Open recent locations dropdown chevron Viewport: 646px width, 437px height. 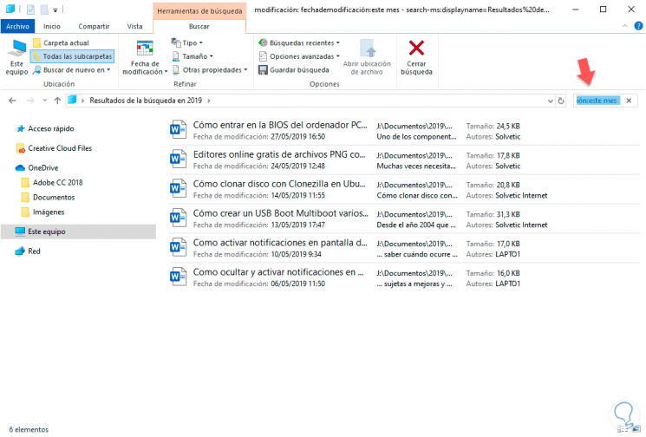click(x=44, y=101)
